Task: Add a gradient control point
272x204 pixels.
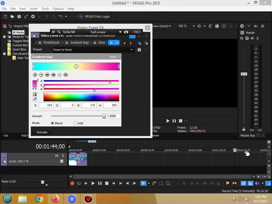Action: [x=35, y=75]
